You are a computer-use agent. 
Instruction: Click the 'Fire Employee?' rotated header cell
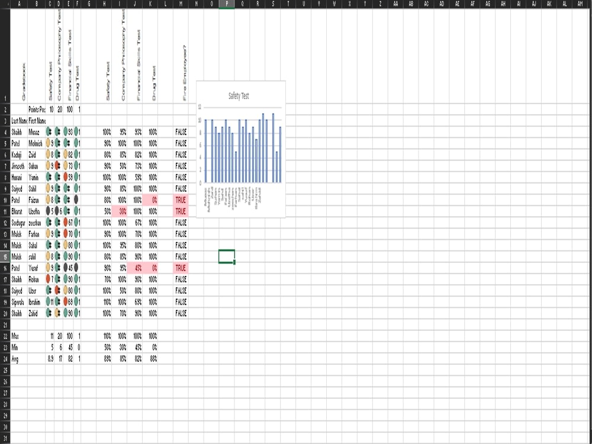pyautogui.click(x=181, y=56)
